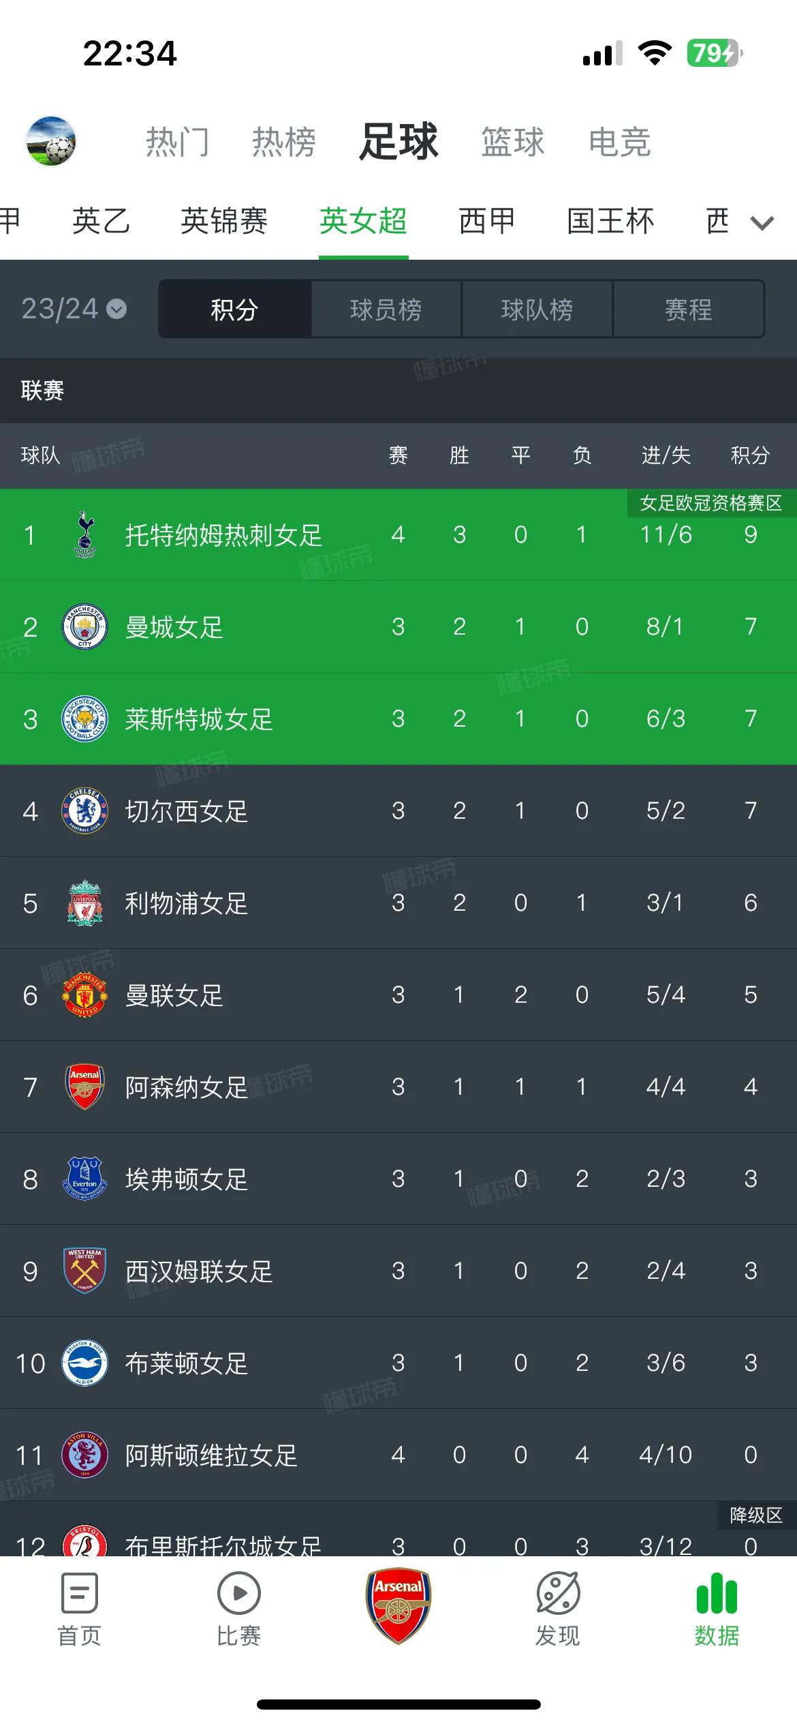Switch to the 球员榜 segment

pyautogui.click(x=386, y=309)
